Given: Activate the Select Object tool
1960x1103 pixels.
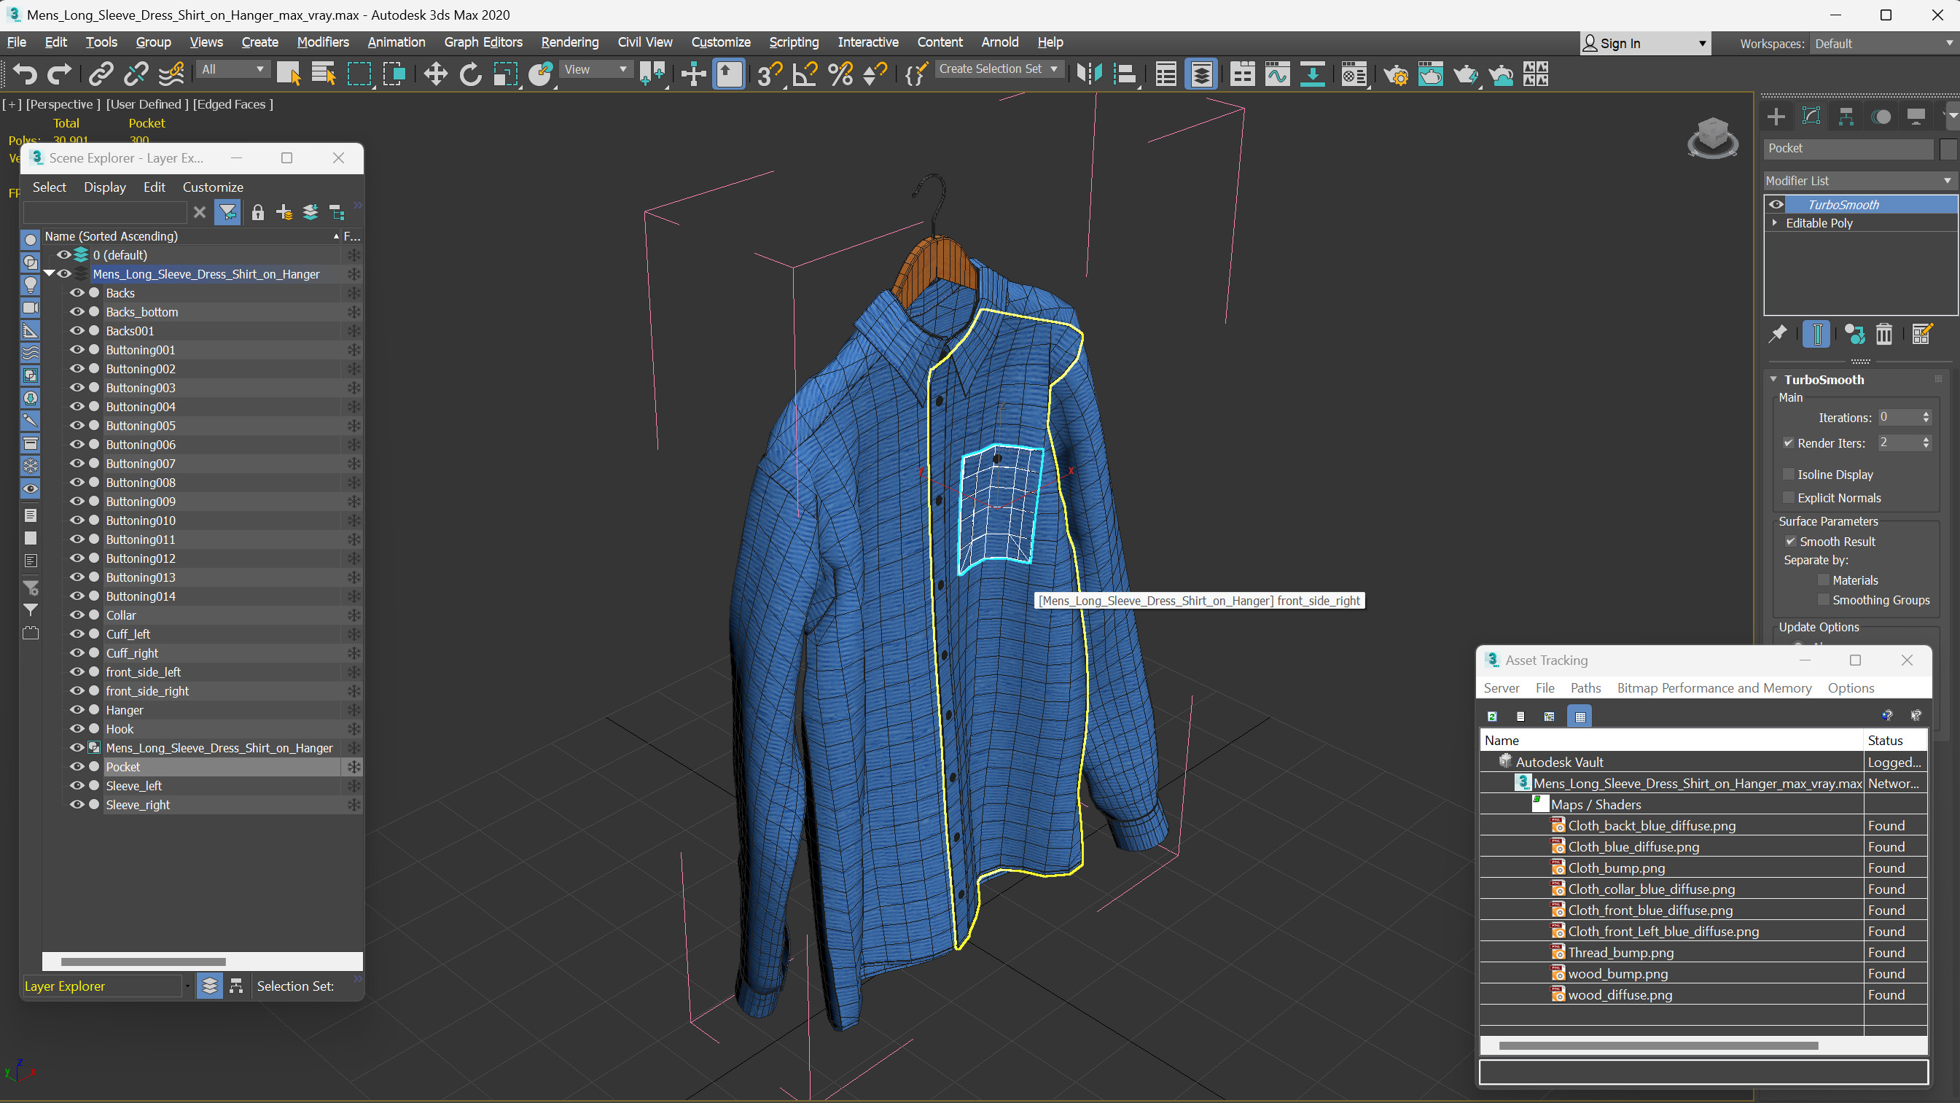Looking at the screenshot, I should tap(289, 74).
